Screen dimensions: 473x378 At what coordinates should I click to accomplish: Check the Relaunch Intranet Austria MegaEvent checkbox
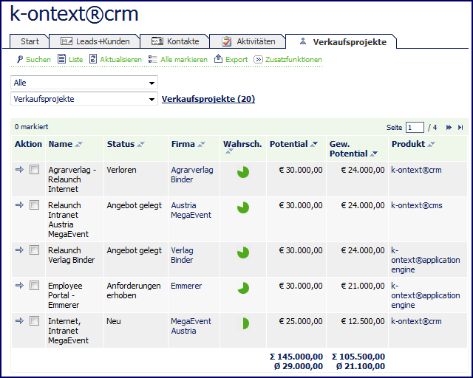[34, 205]
